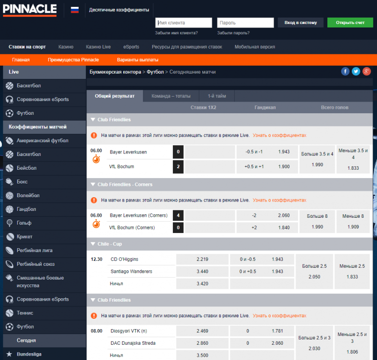Select Больше 2.5 odds 2.050
Image resolution: width=377 pixels, height=360 pixels.
pyautogui.click(x=314, y=271)
